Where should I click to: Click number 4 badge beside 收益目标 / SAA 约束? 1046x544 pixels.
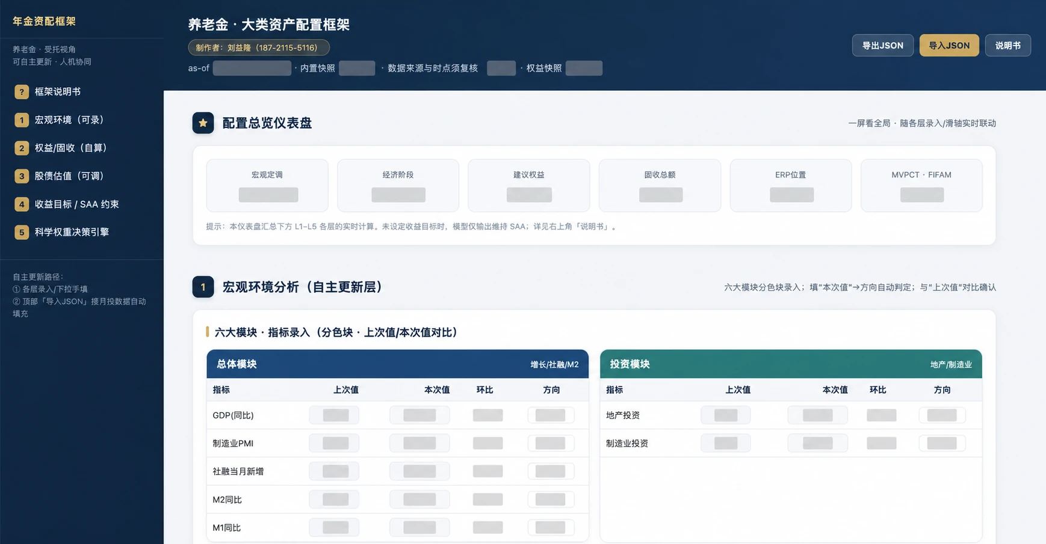click(22, 204)
